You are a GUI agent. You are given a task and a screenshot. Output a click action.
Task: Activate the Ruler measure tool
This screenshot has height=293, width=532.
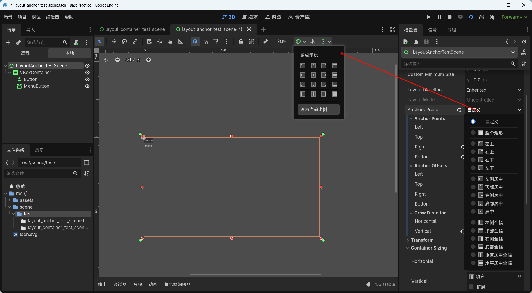(x=180, y=41)
